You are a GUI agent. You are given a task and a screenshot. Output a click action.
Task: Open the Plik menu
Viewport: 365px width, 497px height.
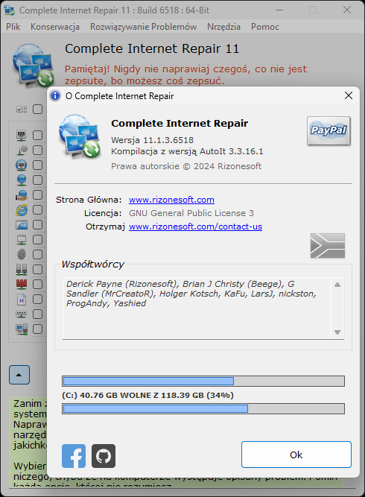click(x=13, y=27)
